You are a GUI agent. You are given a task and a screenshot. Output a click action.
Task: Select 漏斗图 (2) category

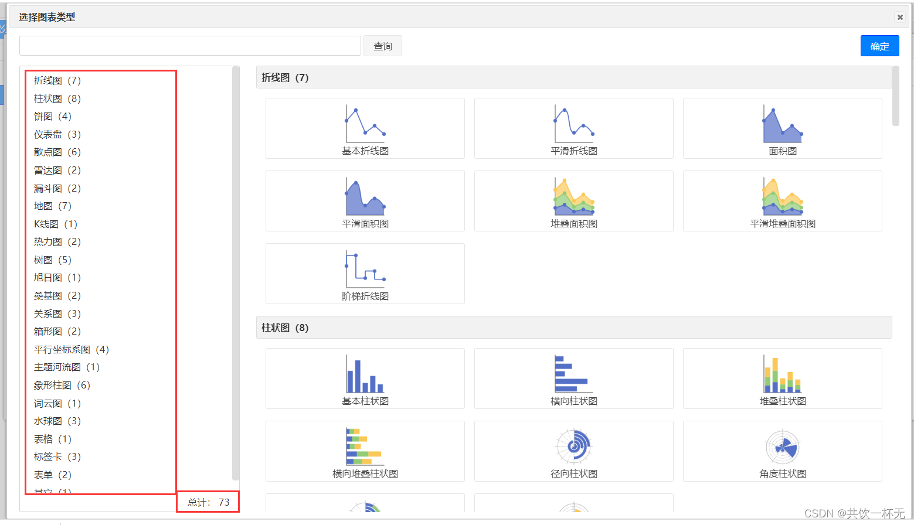pos(57,188)
